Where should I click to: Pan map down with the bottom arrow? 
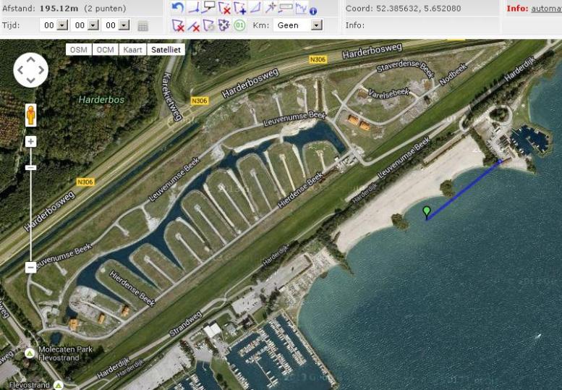coord(31,80)
